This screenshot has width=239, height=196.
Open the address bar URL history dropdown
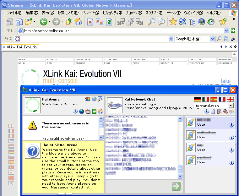226,31
